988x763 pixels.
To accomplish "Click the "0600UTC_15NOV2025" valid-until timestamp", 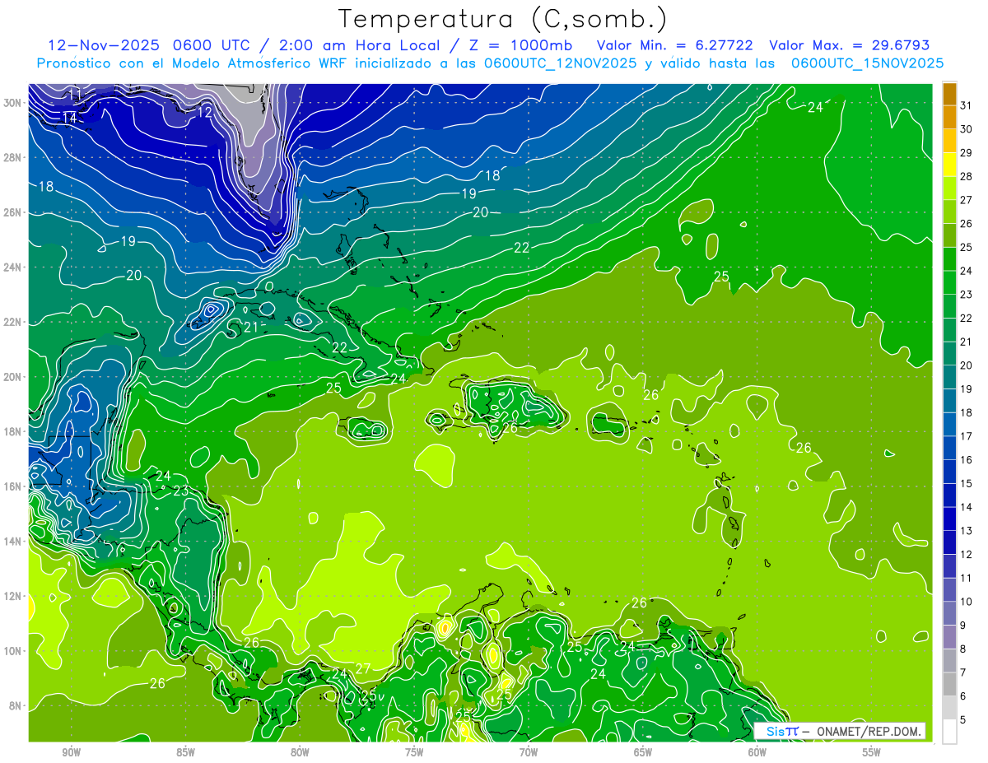I will click(x=867, y=63).
